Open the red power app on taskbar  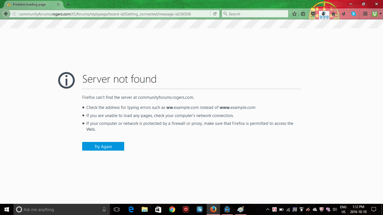tap(186, 209)
